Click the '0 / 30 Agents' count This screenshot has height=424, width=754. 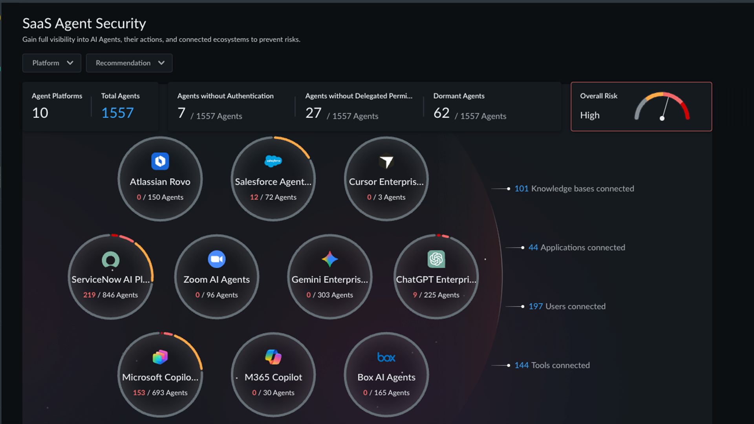click(273, 393)
